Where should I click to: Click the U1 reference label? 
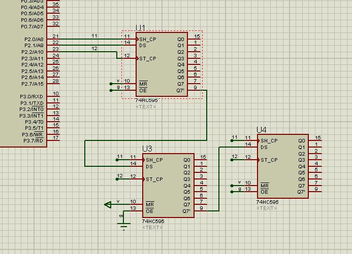point(141,28)
